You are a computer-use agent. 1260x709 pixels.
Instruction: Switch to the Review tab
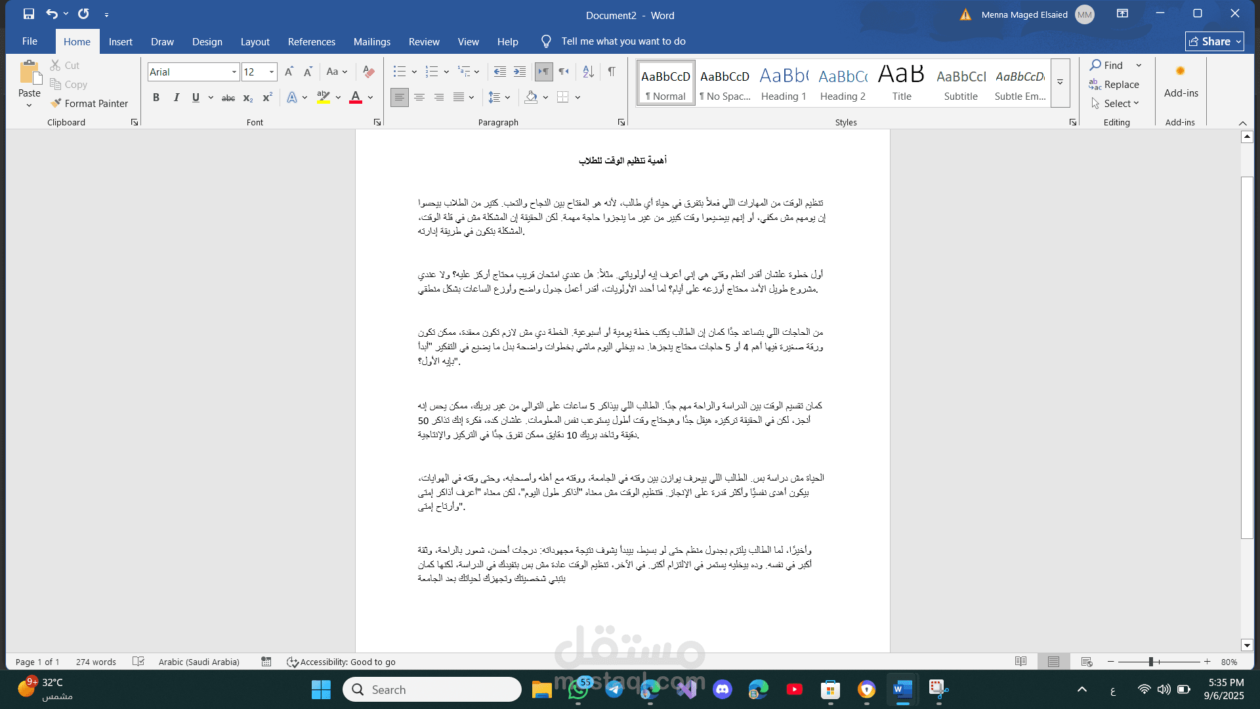(424, 41)
